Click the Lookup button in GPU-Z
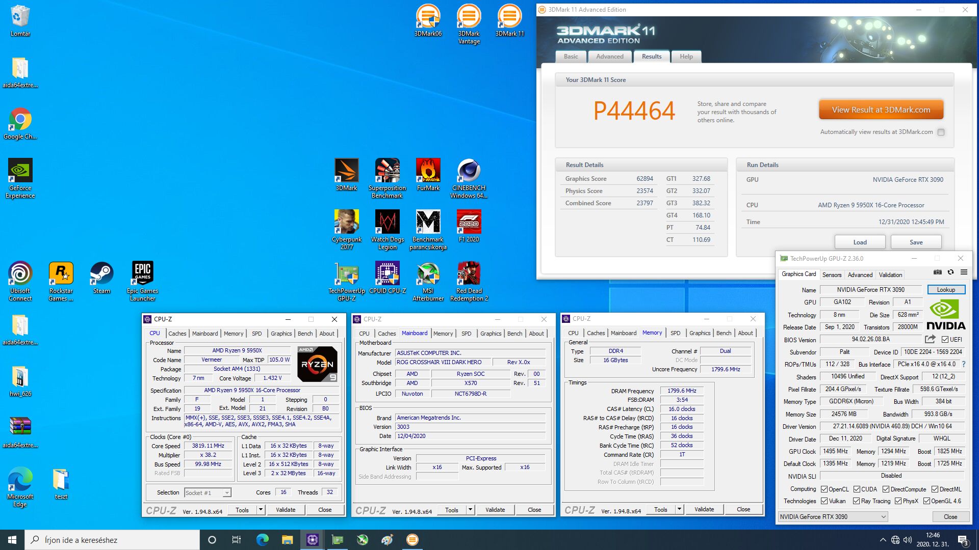This screenshot has width=979, height=550. tap(946, 290)
